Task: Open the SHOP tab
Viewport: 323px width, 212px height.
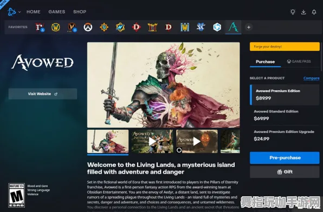Action: [x=80, y=12]
